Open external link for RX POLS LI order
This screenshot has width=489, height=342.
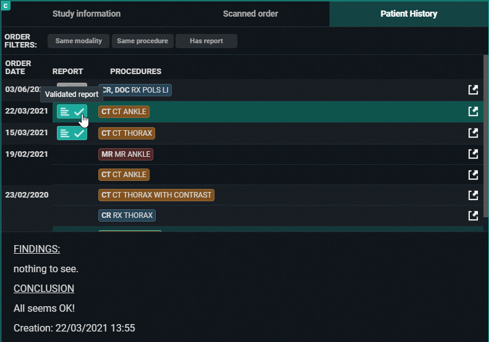click(x=473, y=90)
